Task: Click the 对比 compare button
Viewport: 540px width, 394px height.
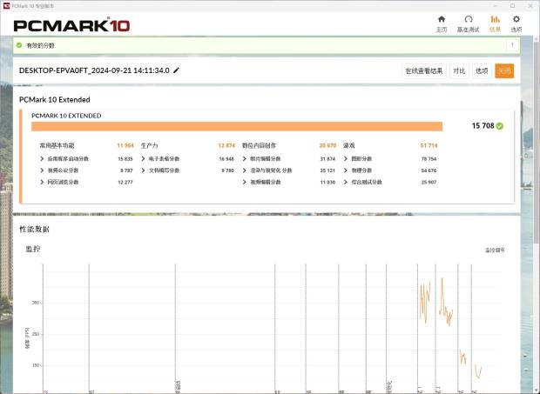Action: click(x=459, y=71)
